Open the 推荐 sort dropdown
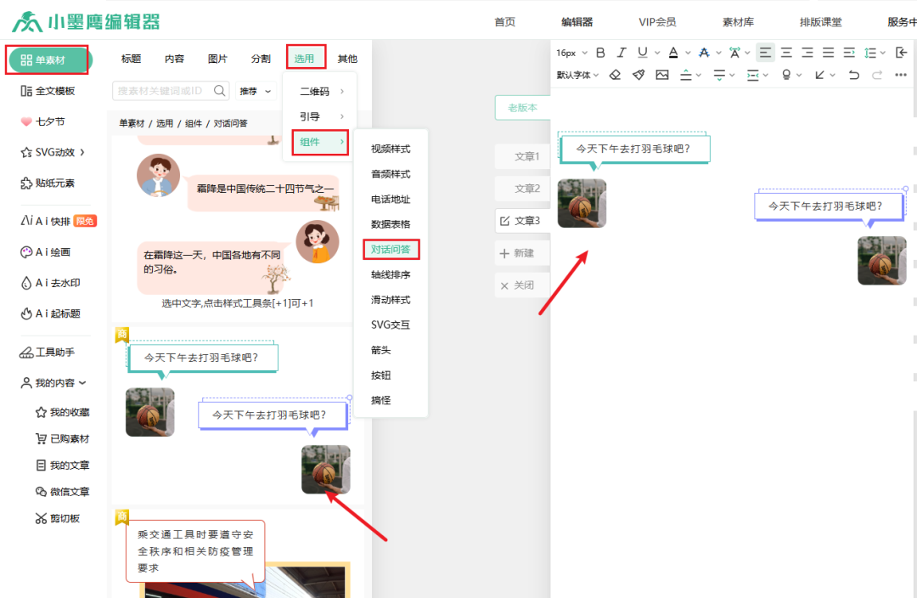This screenshot has height=598, width=917. 255,91
